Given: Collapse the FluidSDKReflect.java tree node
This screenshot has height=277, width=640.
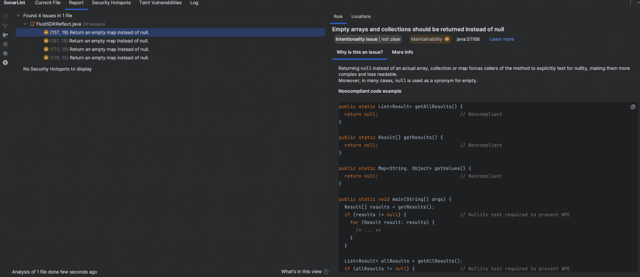Looking at the screenshot, I should [25, 24].
